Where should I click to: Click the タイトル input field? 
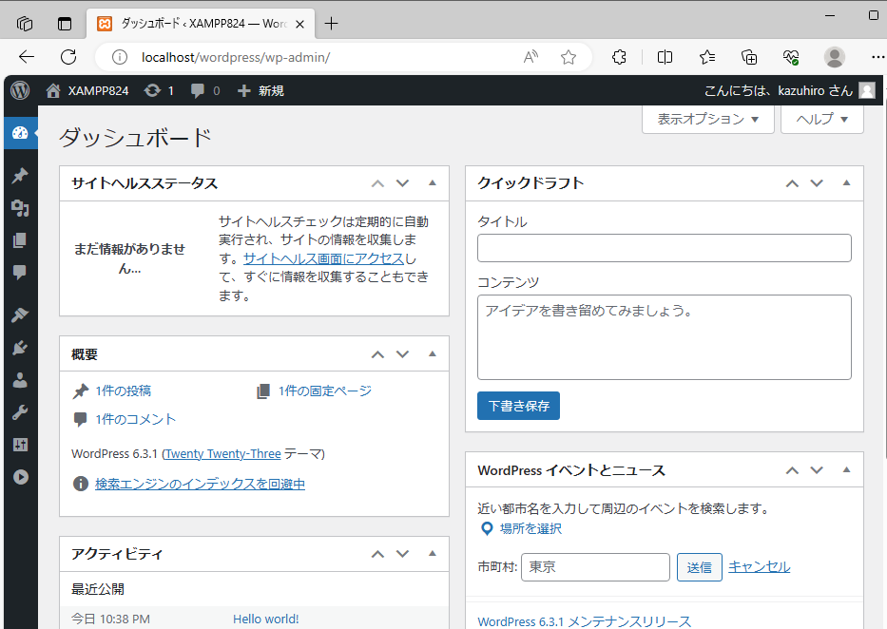[x=664, y=248]
